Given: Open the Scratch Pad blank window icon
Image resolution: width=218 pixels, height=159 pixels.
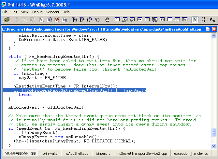Looking at the screenshot, I should [170, 20].
